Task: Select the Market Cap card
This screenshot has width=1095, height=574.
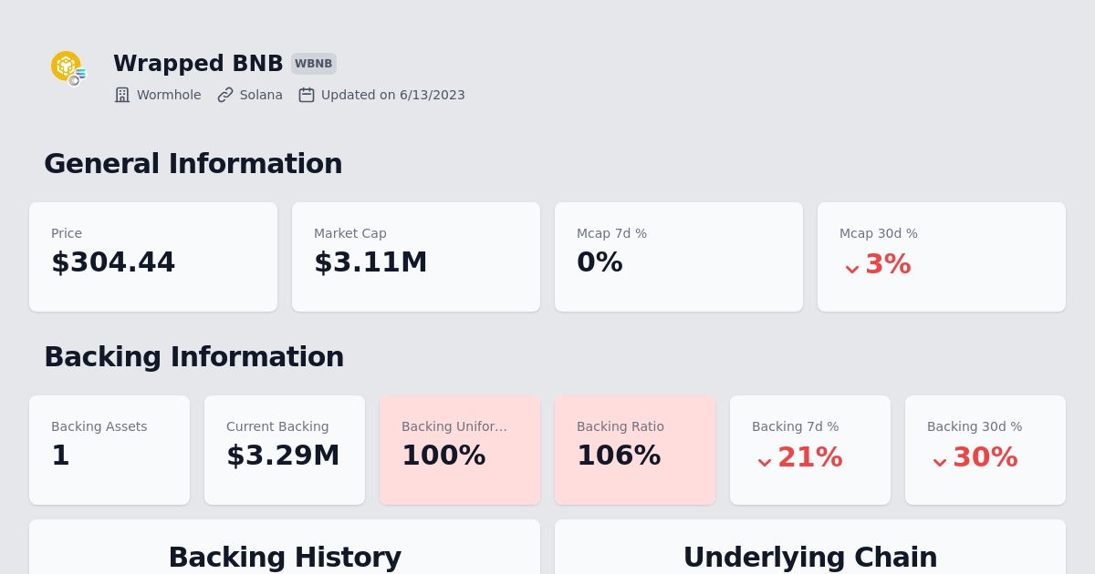Action: coord(416,257)
